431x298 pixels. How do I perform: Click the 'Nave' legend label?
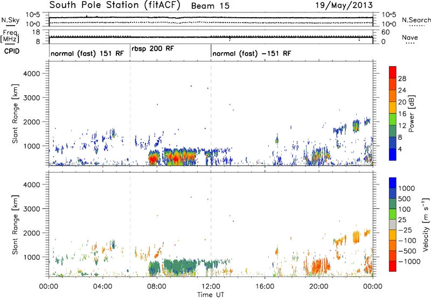click(410, 37)
